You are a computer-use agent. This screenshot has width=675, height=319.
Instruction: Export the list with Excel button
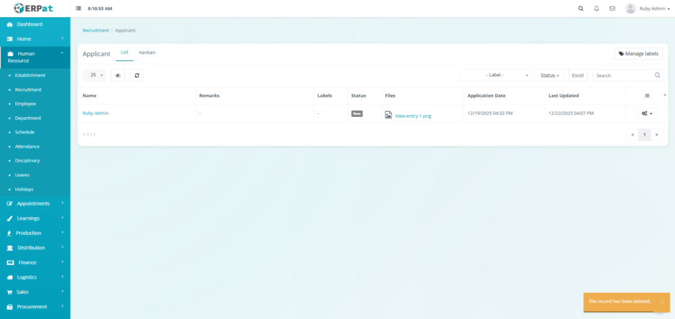click(577, 76)
